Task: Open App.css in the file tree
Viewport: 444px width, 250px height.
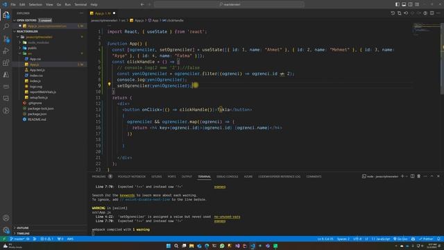Action: pos(35,59)
